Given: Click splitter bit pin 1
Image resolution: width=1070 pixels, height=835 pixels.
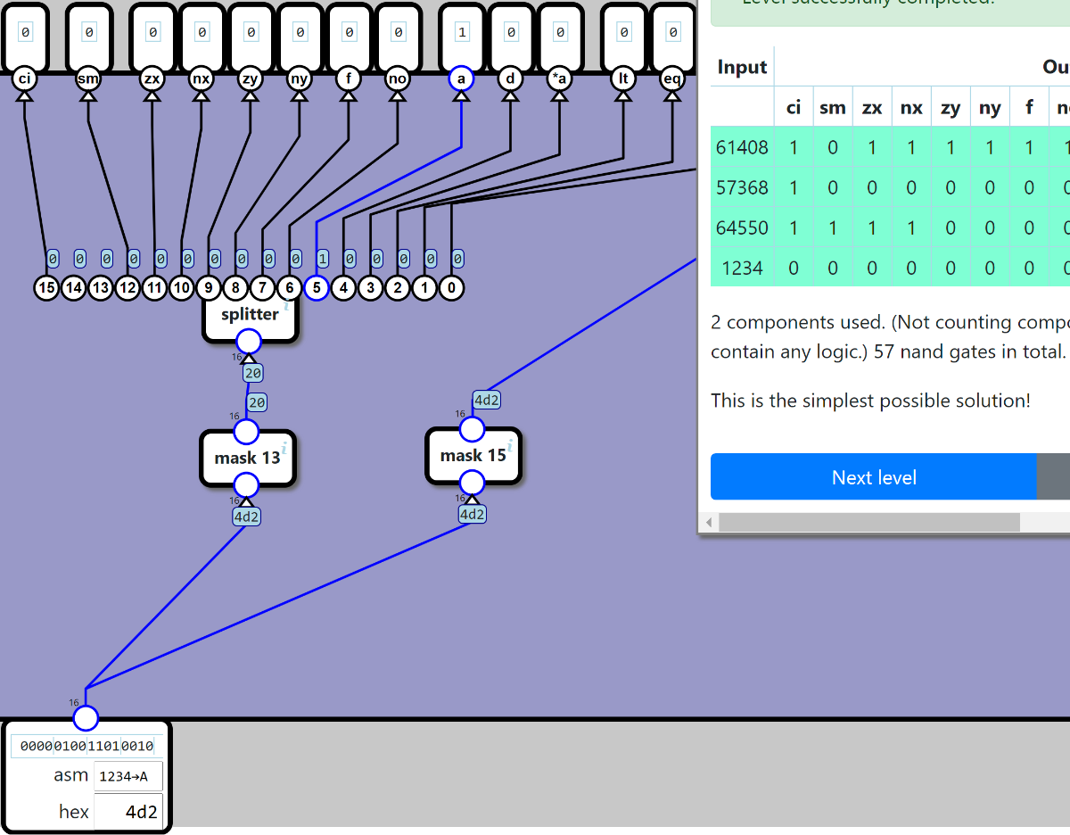Looking at the screenshot, I should (x=424, y=288).
